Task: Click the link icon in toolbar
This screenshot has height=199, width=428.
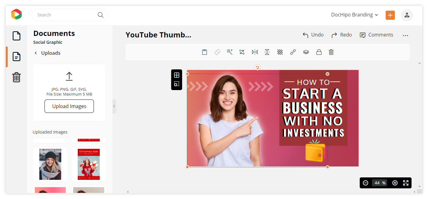Action: click(293, 52)
